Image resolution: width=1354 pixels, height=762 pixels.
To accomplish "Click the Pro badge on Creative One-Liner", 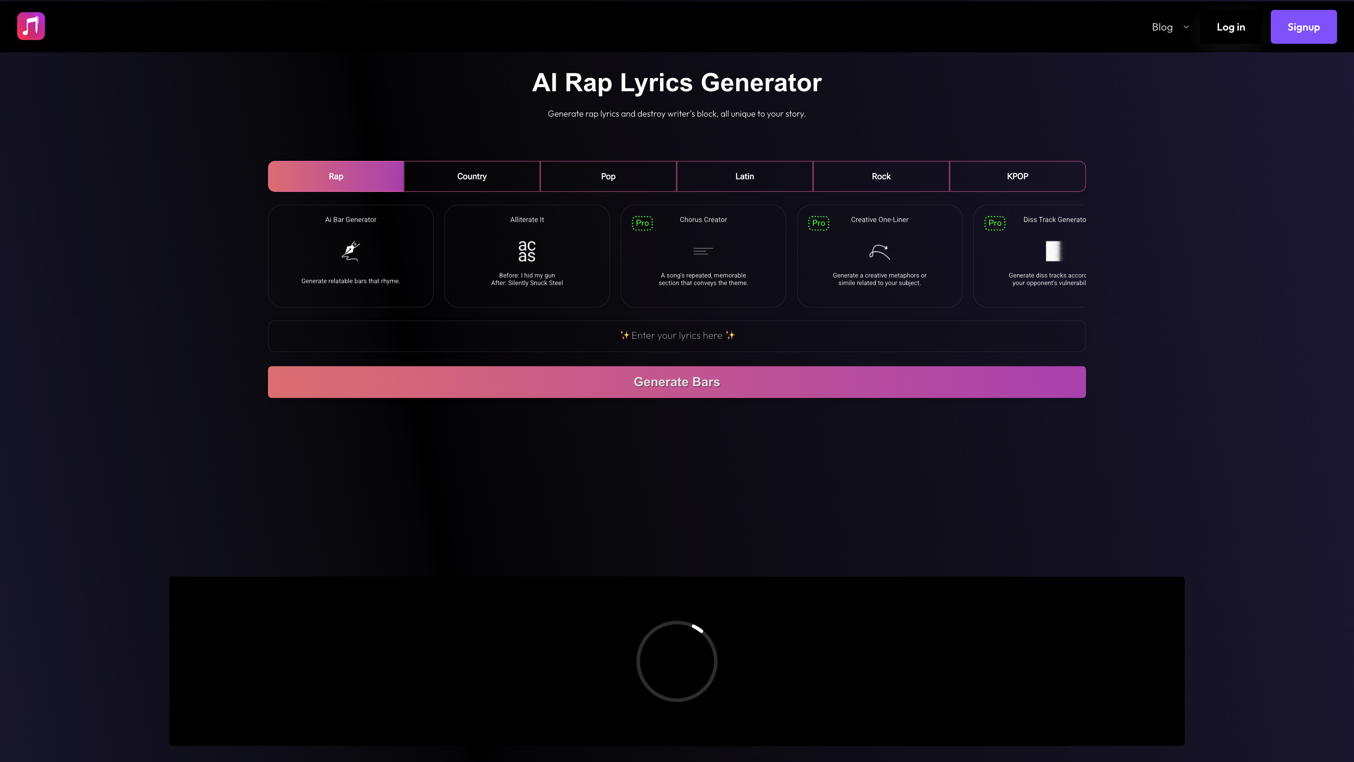I will coord(819,223).
